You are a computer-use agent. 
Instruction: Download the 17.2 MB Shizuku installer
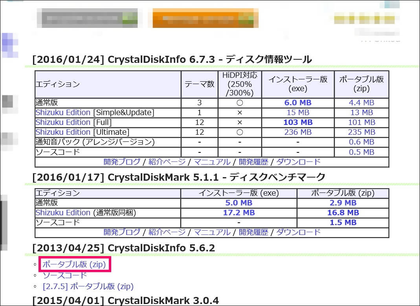238,213
